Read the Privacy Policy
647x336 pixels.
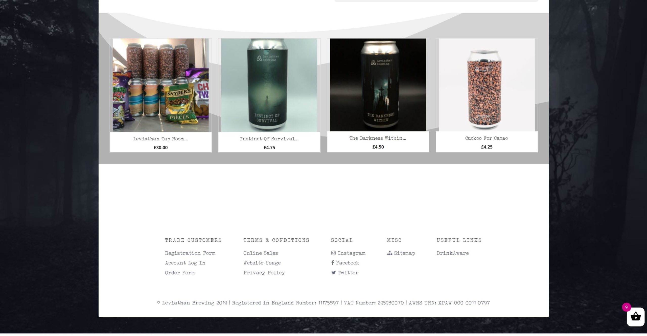[264, 273]
